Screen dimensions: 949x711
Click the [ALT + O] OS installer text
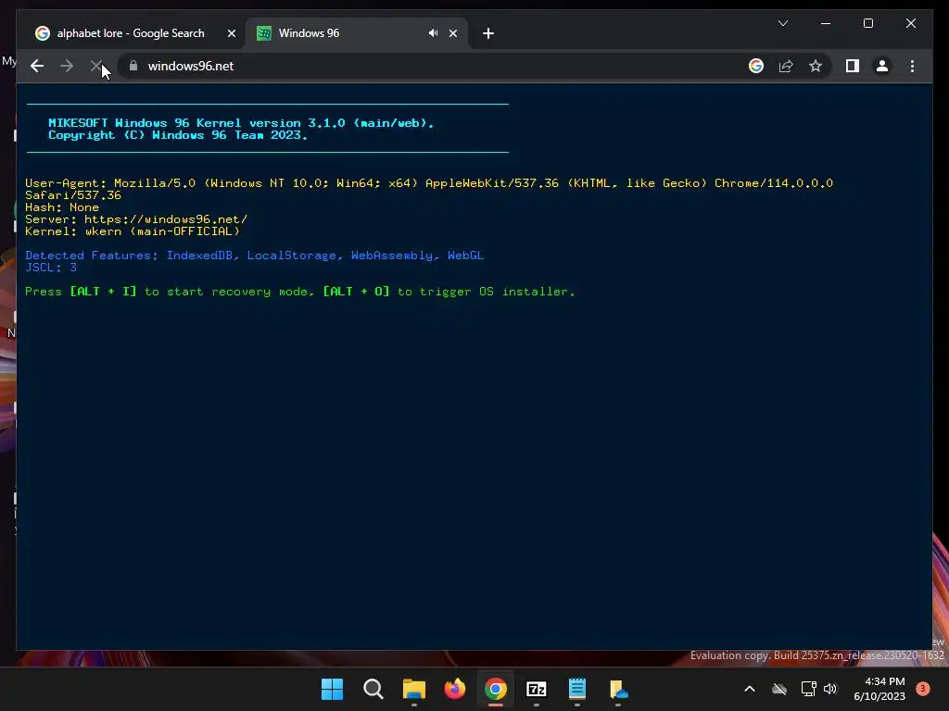[x=356, y=292]
